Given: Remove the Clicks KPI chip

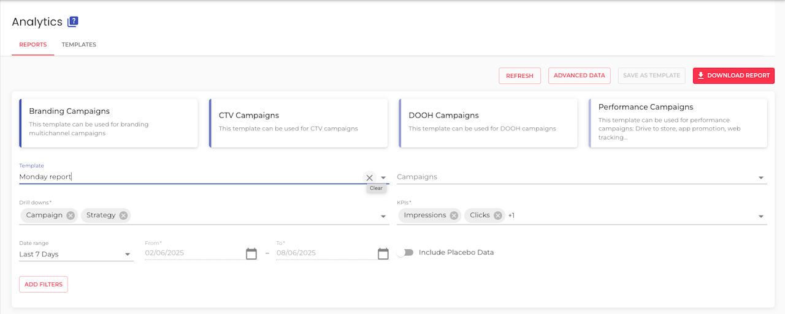Looking at the screenshot, I should [498, 215].
